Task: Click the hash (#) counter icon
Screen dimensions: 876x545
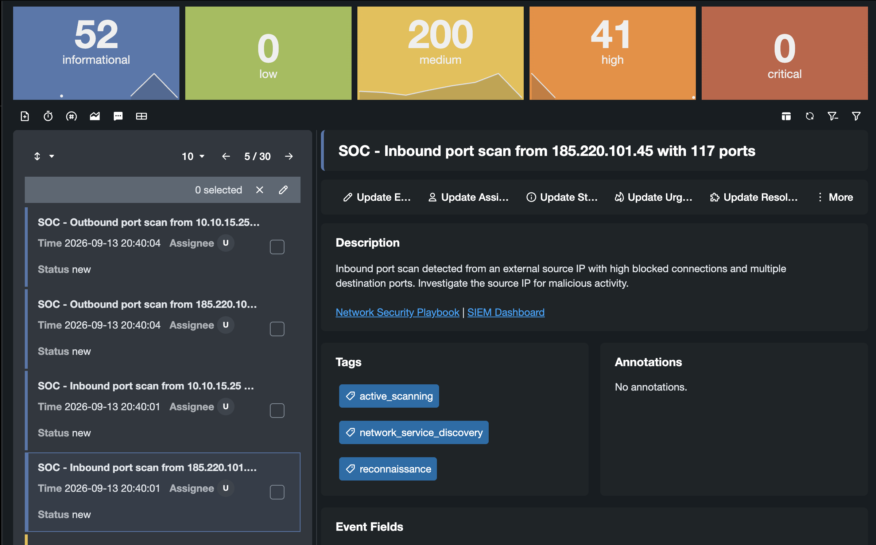Action: click(x=71, y=116)
